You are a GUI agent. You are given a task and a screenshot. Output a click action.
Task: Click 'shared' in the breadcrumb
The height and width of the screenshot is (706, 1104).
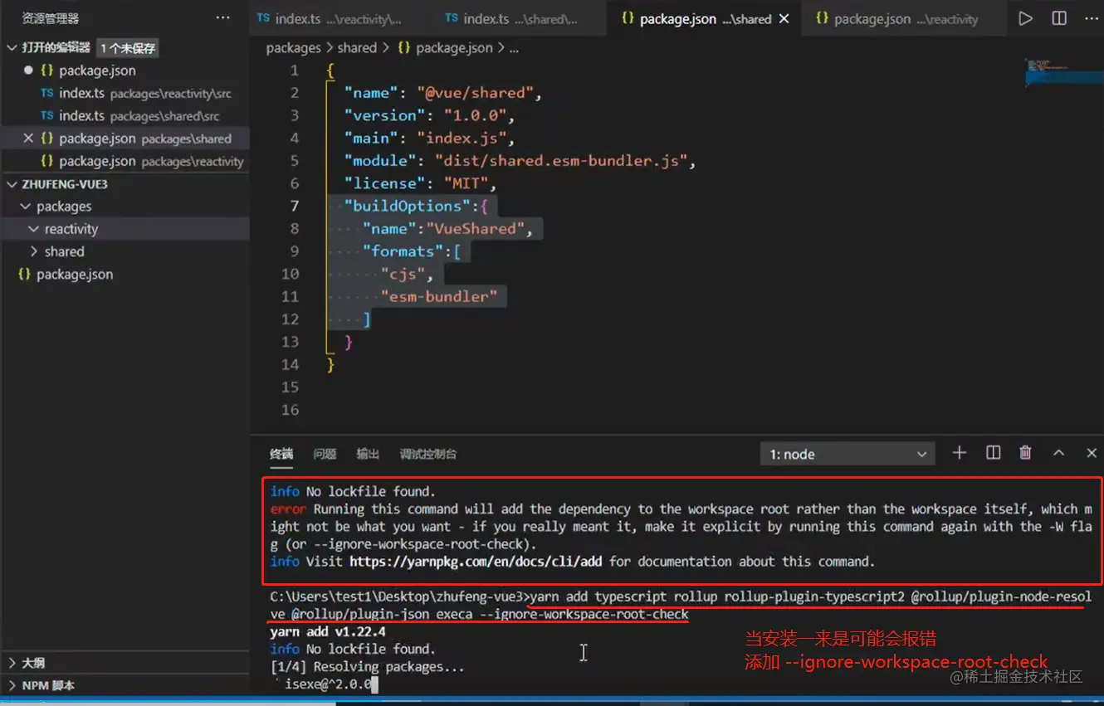point(358,48)
